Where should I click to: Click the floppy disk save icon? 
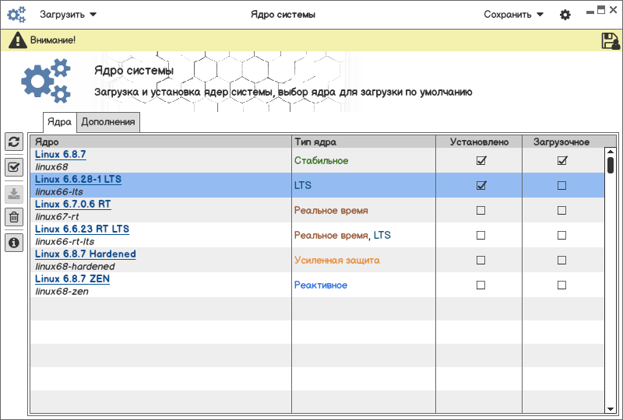pos(611,41)
